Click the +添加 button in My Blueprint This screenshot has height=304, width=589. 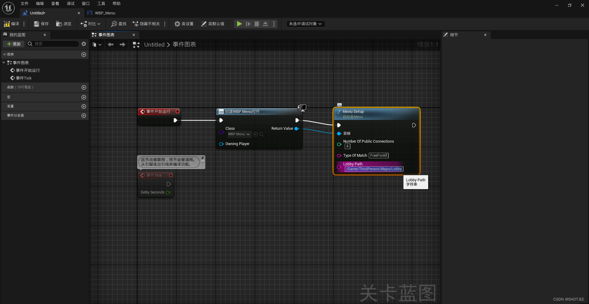tap(13, 44)
